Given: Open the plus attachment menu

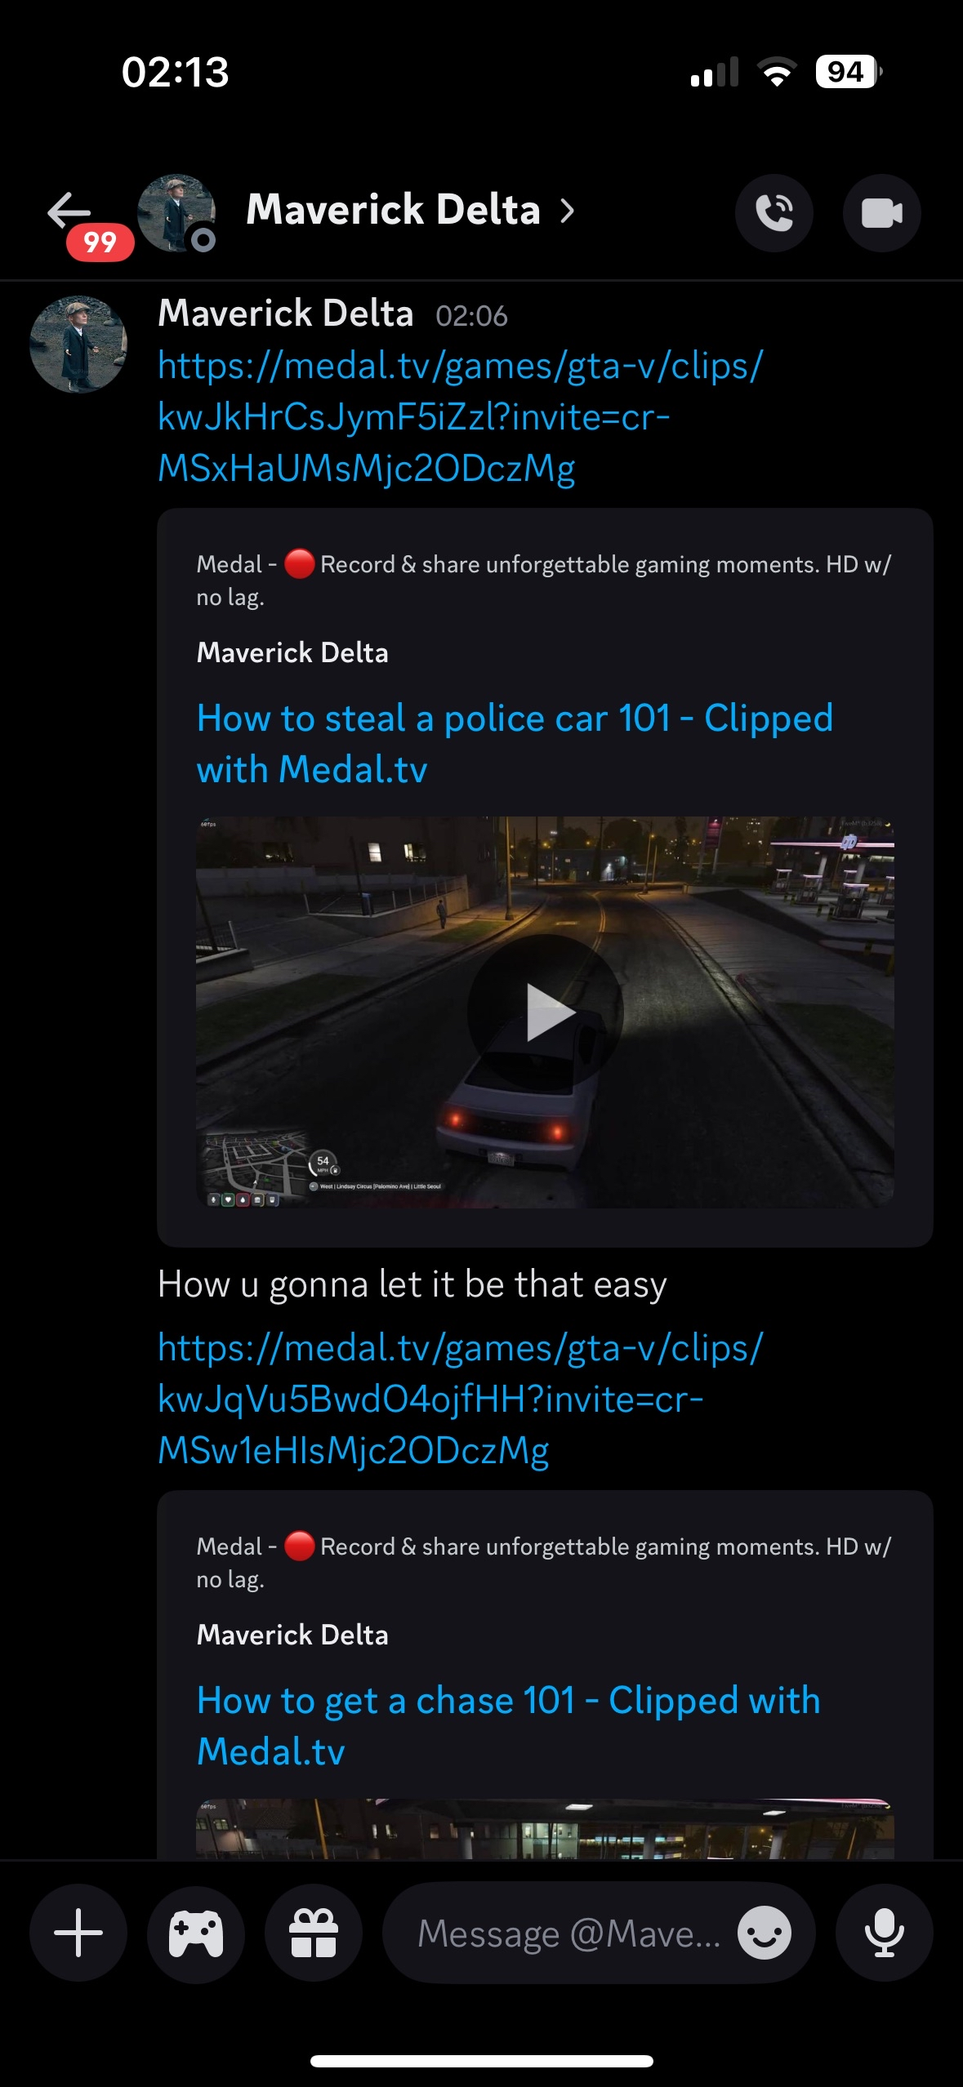Looking at the screenshot, I should tap(78, 1933).
